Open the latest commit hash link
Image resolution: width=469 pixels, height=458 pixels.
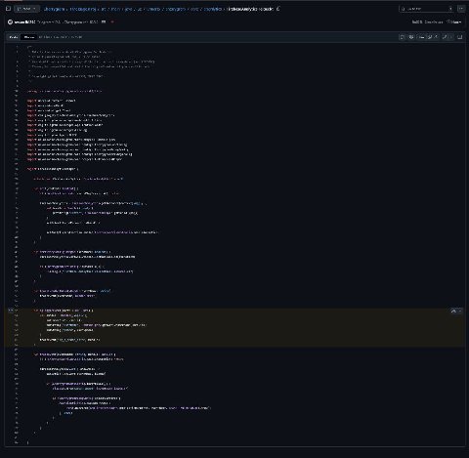pos(417,21)
